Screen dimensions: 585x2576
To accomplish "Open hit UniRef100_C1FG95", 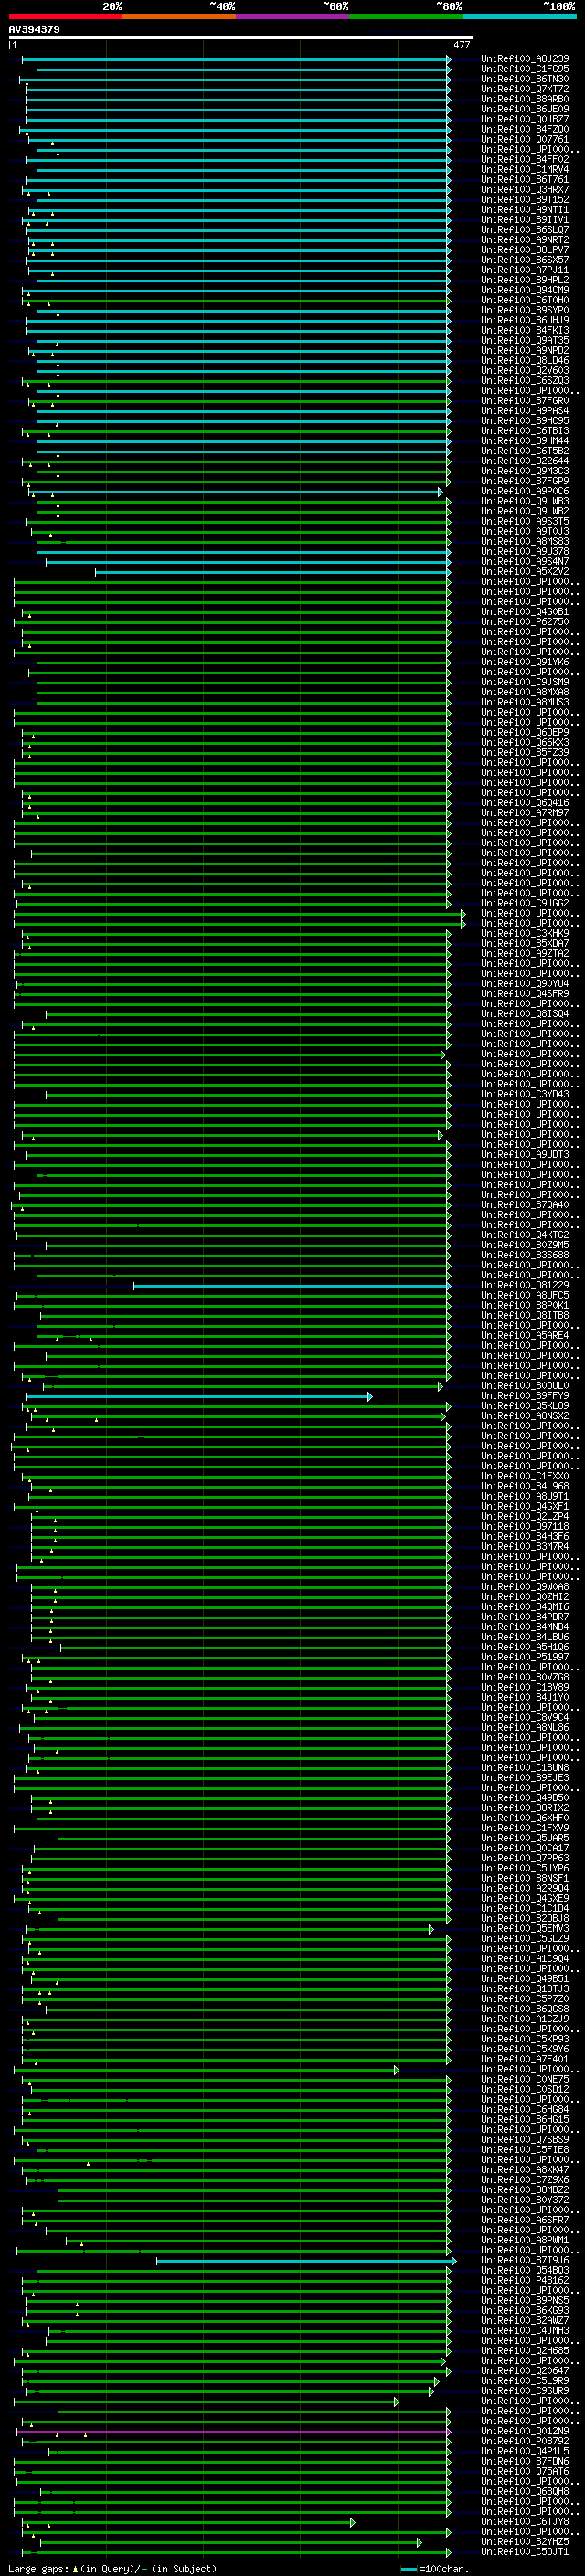I will [525, 69].
